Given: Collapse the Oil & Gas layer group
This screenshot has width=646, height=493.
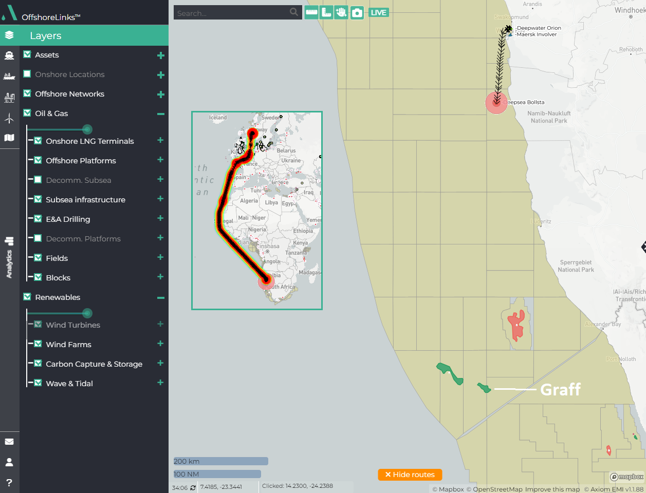Looking at the screenshot, I should [x=161, y=113].
